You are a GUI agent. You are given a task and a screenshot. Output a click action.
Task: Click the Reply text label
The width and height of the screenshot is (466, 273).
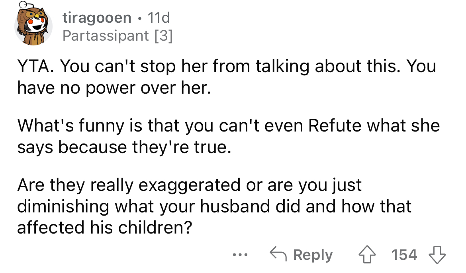click(313, 255)
